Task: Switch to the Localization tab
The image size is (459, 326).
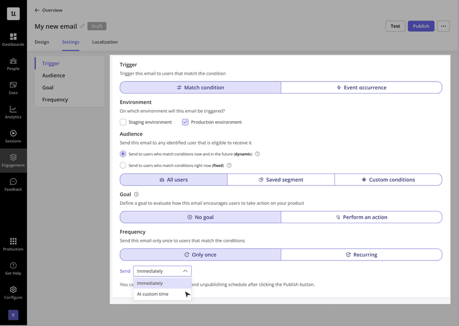Action: pyautogui.click(x=105, y=42)
